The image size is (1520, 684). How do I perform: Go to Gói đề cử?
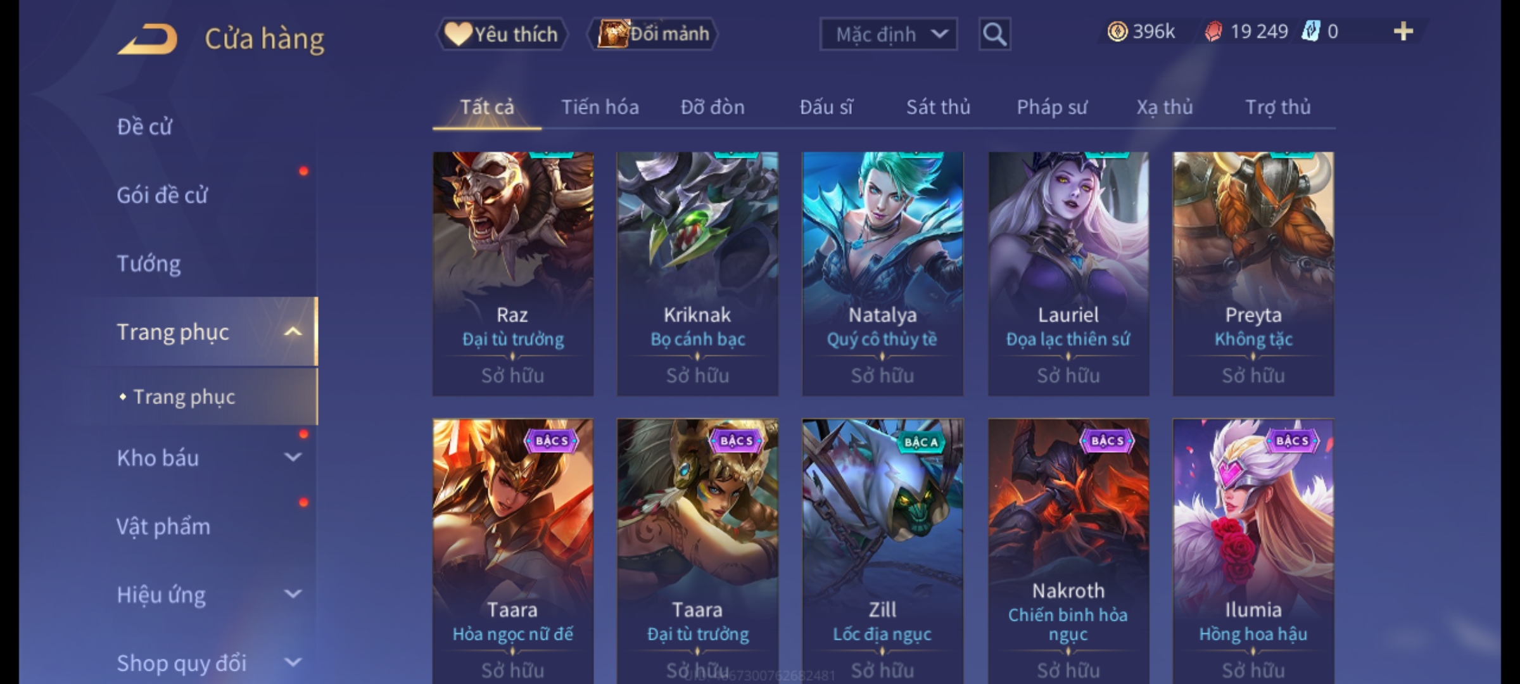[162, 195]
